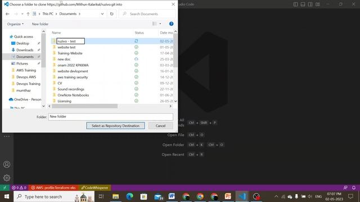Go up one folder level arrow
The width and height of the screenshot is (360, 202).
28,14
